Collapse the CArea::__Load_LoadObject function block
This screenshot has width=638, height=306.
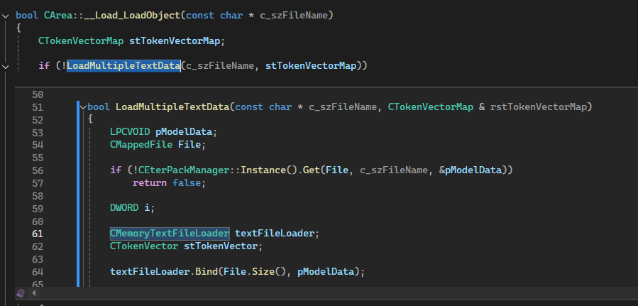5,16
